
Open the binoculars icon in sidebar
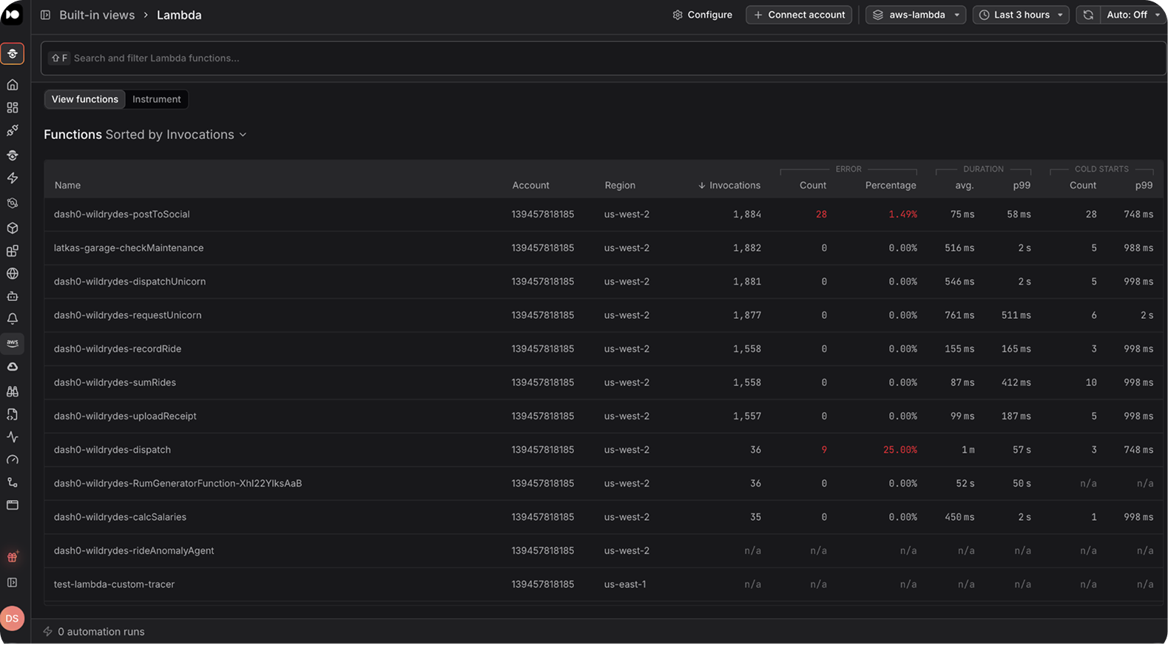pos(13,391)
